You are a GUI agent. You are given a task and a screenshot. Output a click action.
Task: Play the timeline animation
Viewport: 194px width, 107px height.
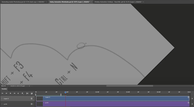click(11, 93)
